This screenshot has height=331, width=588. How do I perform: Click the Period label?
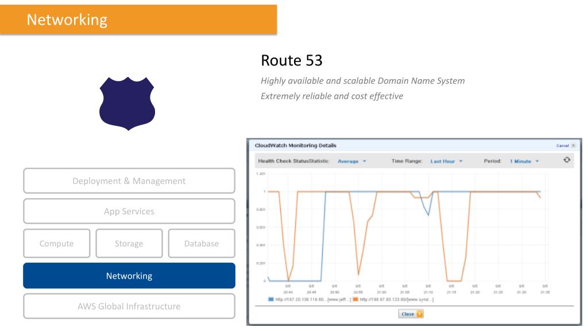point(492,161)
